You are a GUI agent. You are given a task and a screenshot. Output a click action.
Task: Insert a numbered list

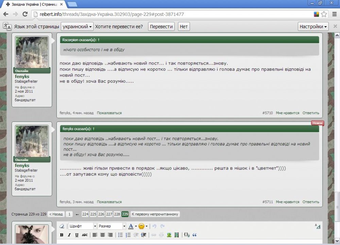(128, 235)
